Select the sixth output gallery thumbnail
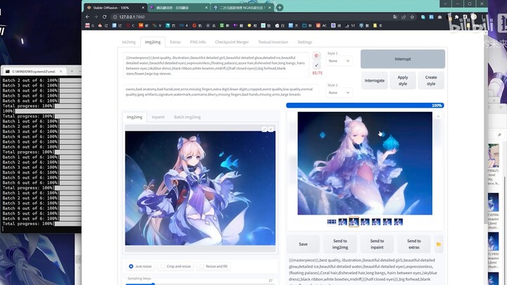This screenshot has height=285, width=507. pyautogui.click(x=387, y=222)
